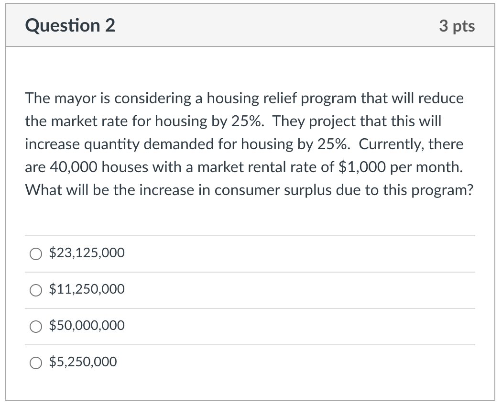
Task: Choose the first answer option circle
Action: pos(35,254)
